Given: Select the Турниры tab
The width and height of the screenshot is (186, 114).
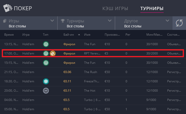Looking at the screenshot, I should 152,9.
